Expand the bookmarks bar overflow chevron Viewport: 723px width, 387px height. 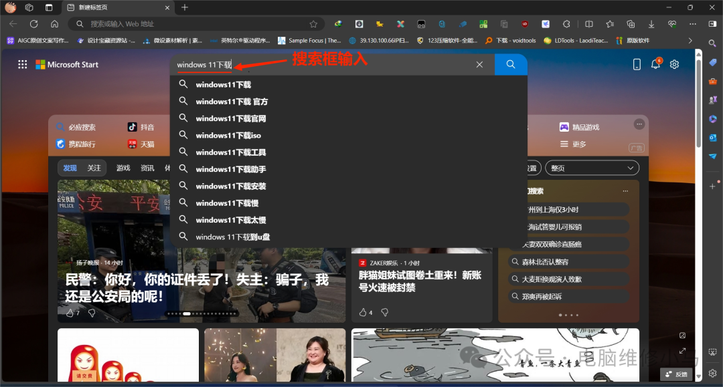pyautogui.click(x=690, y=41)
